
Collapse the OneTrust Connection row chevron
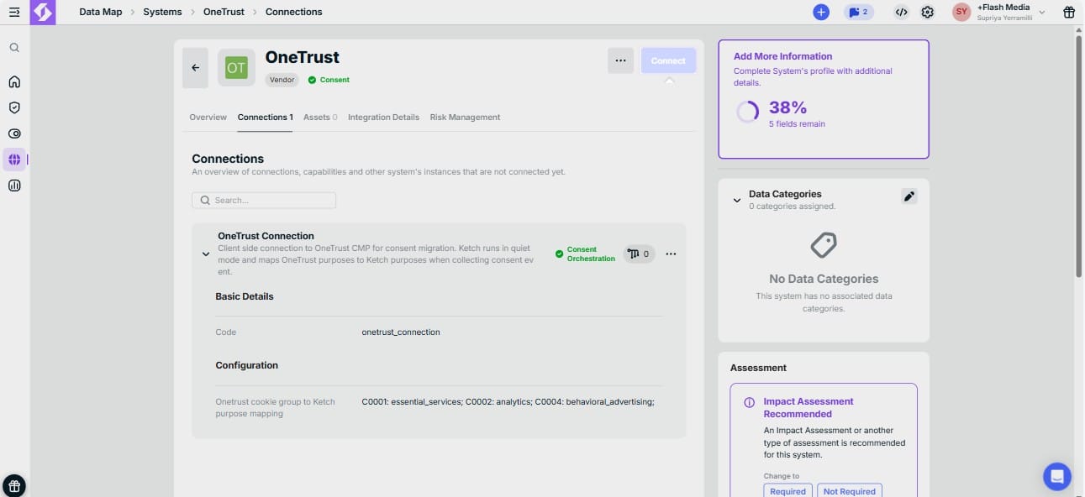click(x=206, y=254)
